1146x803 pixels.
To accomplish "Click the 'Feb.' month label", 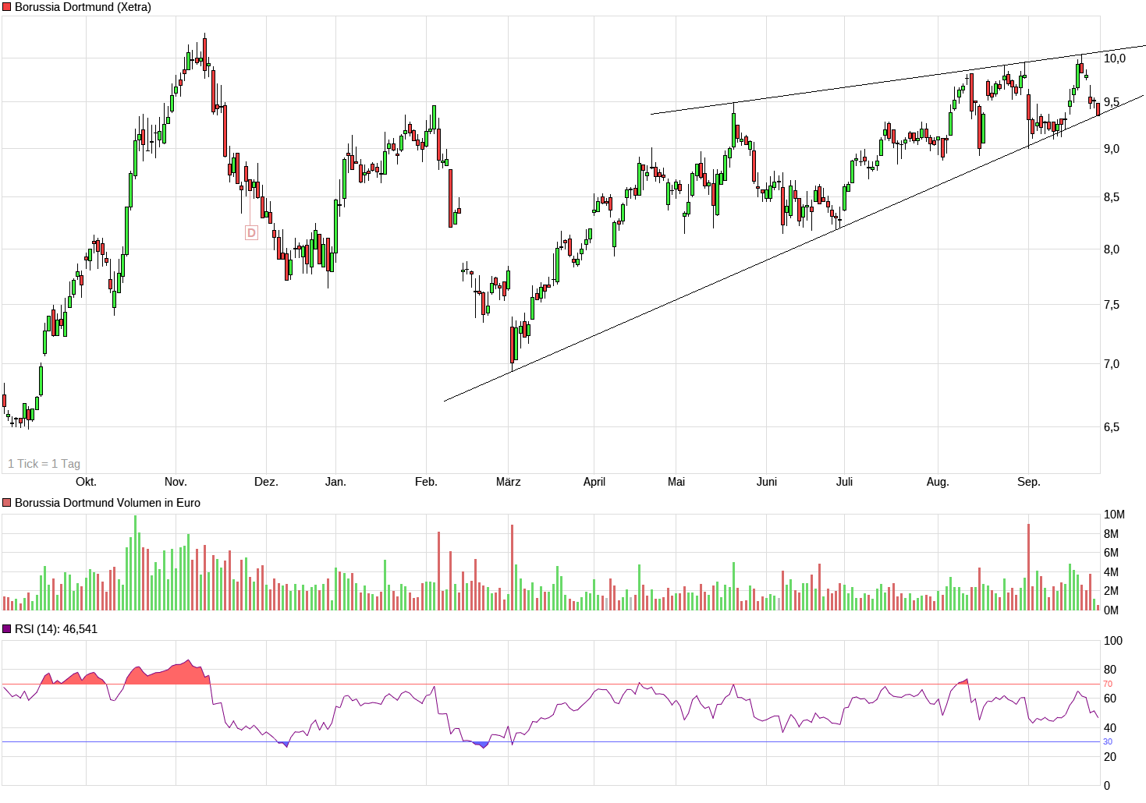I will pyautogui.click(x=426, y=482).
